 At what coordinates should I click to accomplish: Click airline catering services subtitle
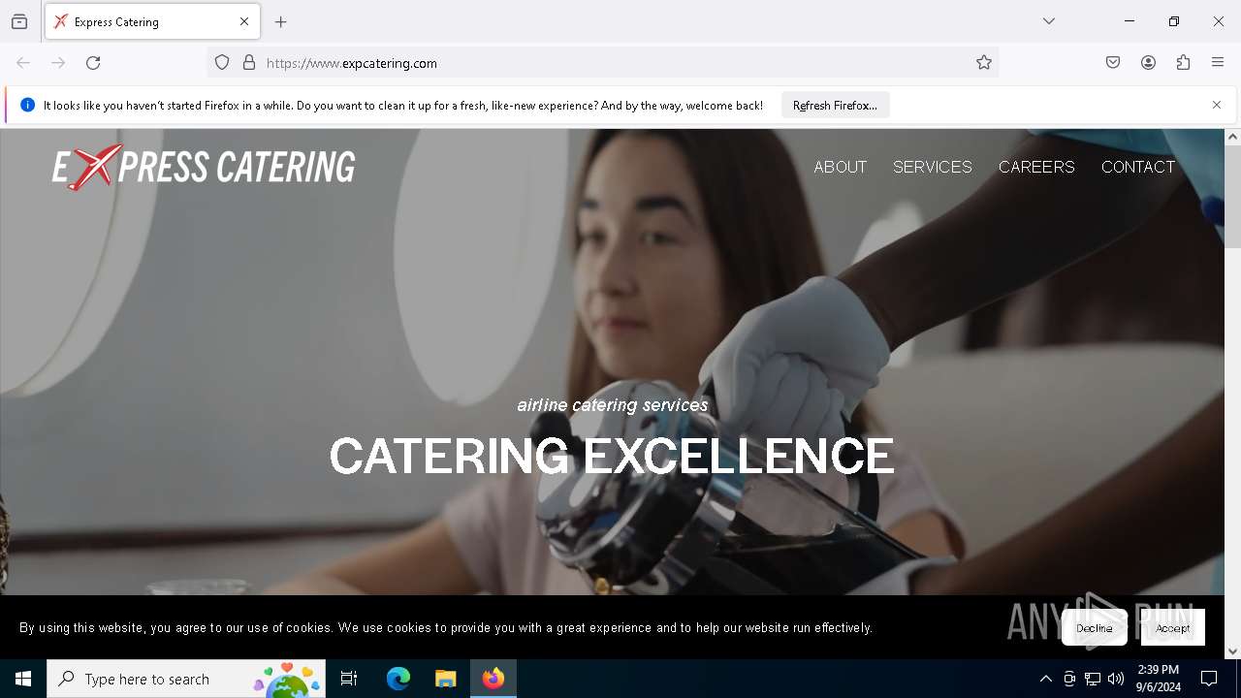coord(613,405)
